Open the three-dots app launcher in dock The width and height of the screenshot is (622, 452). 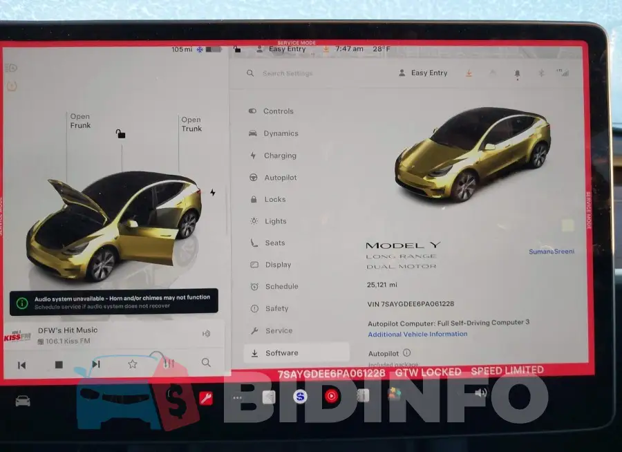(x=237, y=397)
